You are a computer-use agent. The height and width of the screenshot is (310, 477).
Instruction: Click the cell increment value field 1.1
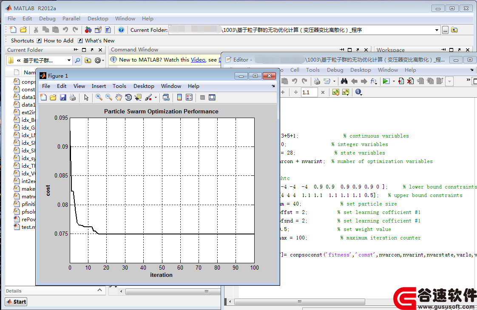pos(309,92)
